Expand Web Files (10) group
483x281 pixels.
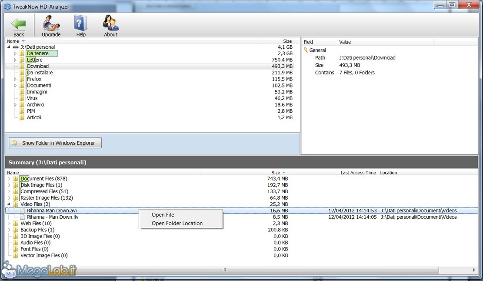pyautogui.click(x=9, y=224)
